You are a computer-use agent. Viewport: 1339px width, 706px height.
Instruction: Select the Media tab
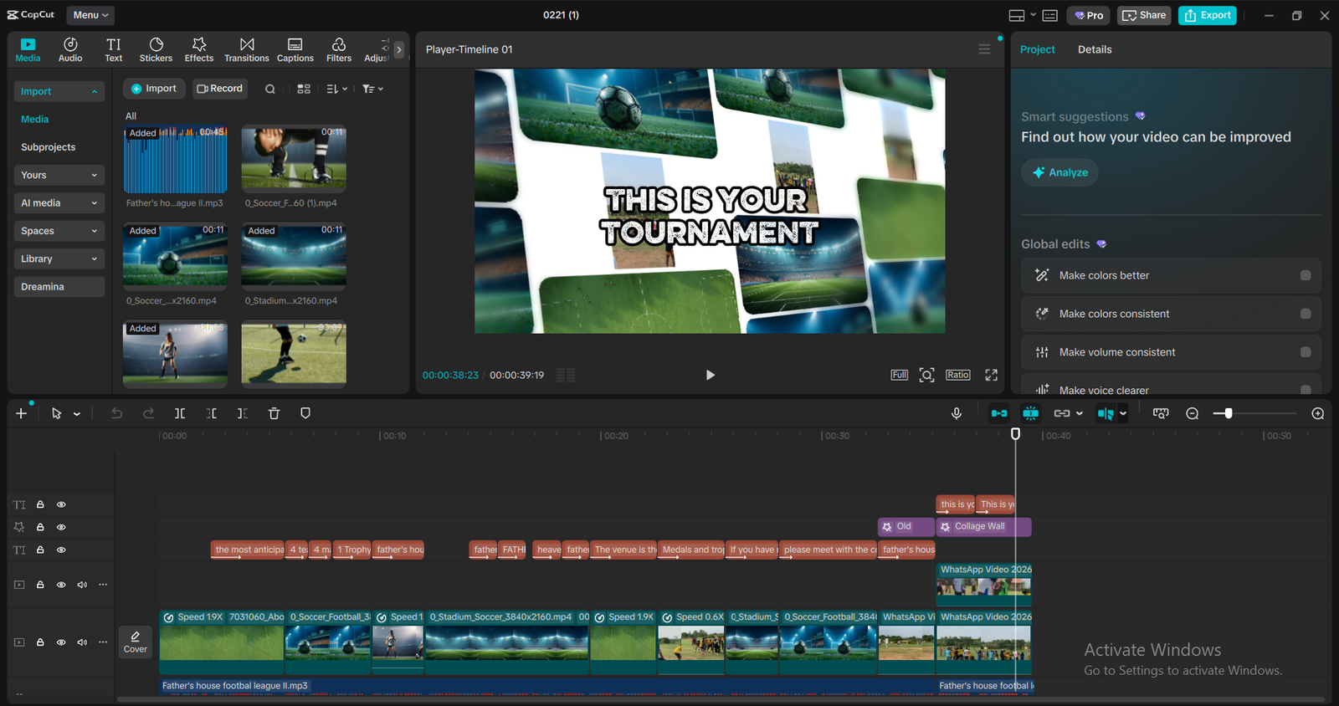[x=28, y=49]
